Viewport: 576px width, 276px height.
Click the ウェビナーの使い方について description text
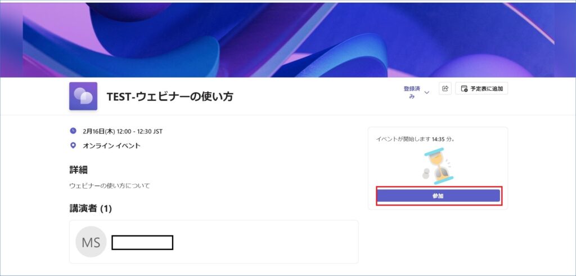[109, 185]
